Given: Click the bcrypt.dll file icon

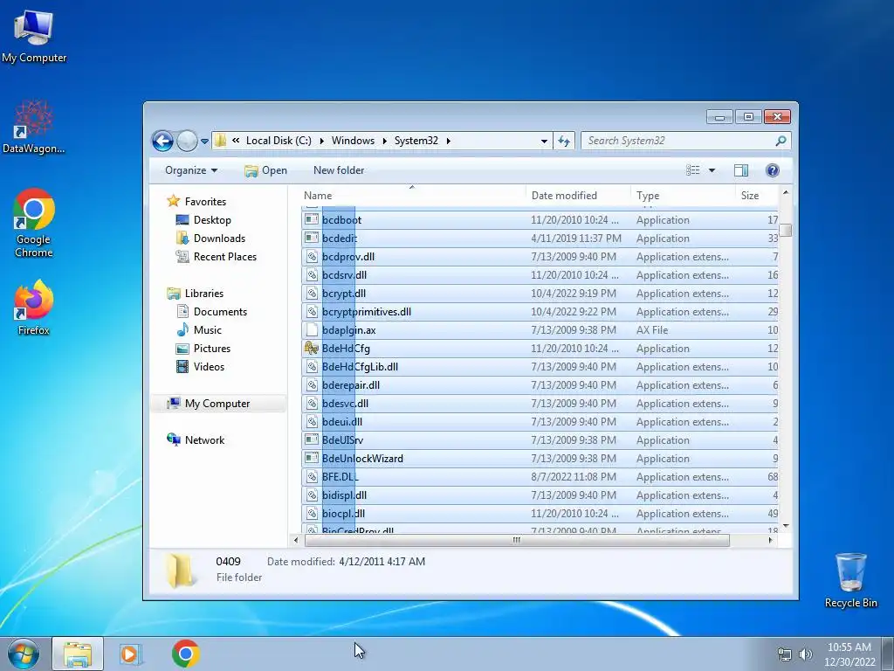Looking at the screenshot, I should click(312, 294).
